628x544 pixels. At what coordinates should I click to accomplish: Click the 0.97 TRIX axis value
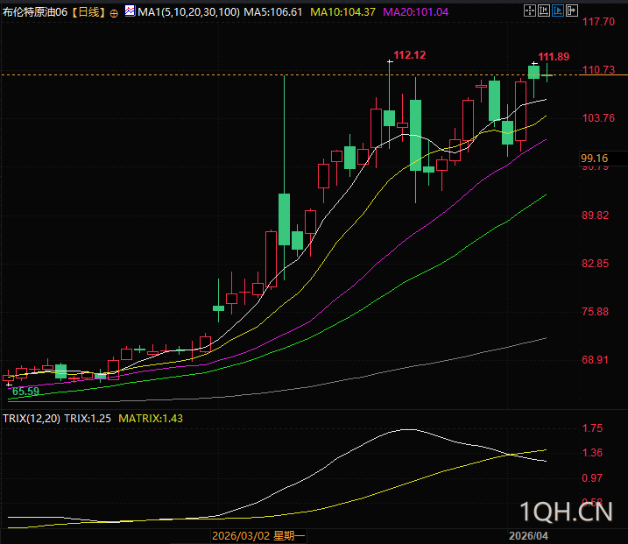point(592,478)
